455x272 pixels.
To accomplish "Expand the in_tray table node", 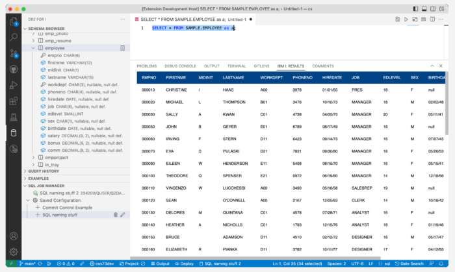I will coord(33,165).
